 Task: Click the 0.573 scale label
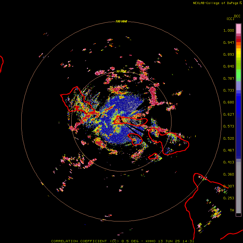tap(229, 126)
